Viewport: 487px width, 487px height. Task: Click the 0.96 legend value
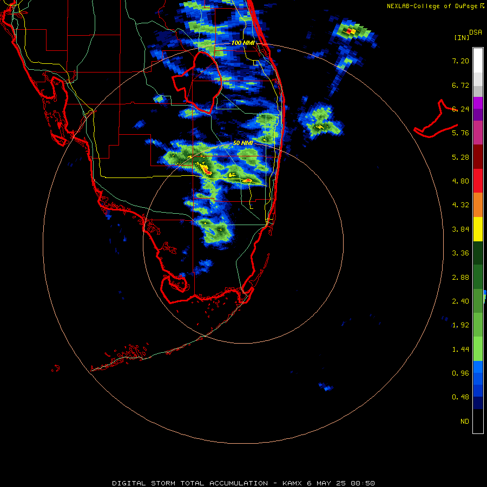tap(460, 373)
